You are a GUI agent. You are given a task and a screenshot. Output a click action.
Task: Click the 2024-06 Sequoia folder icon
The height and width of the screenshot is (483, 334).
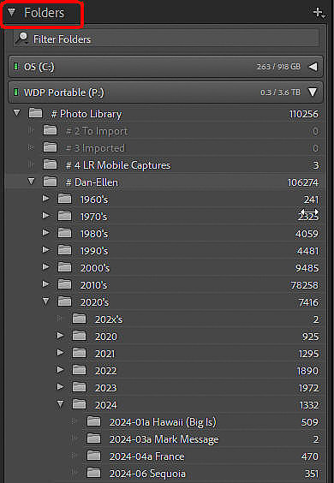coord(94,473)
